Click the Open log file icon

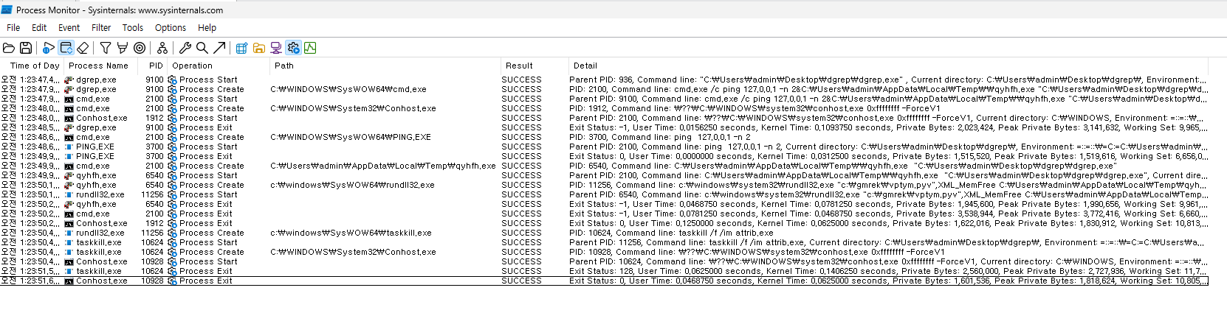9,48
